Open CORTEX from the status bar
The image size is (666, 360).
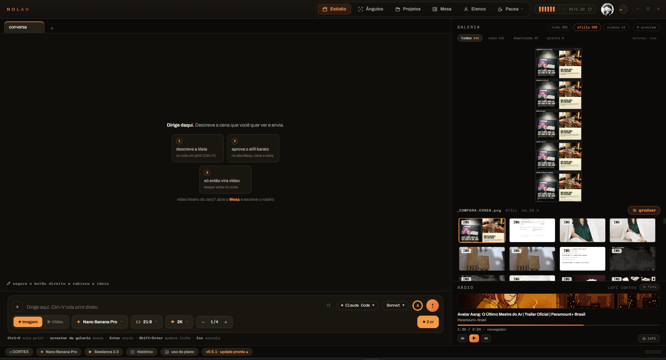point(19,352)
